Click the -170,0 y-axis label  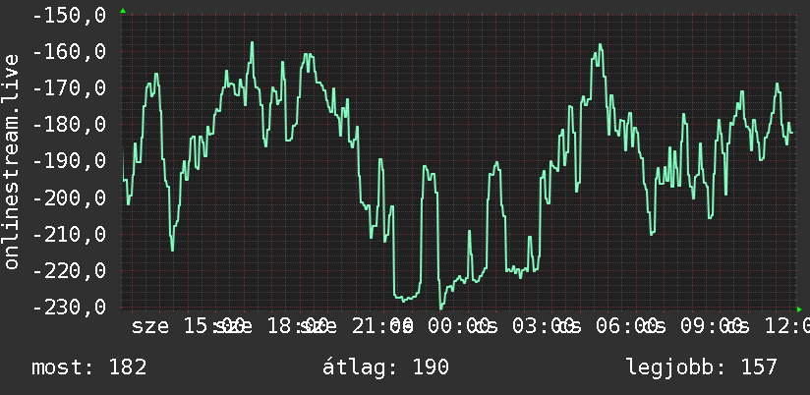[69, 87]
